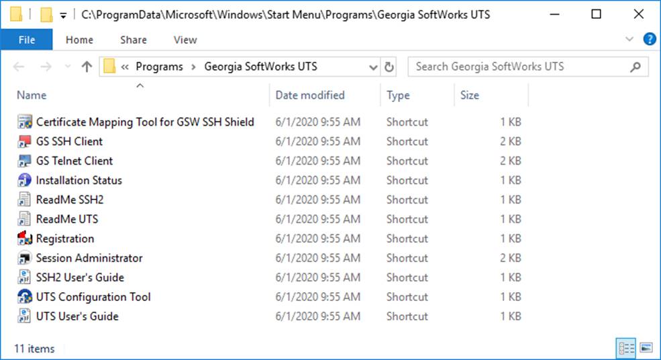661x360 pixels.
Task: Click the quick access new folder icon
Action: pos(46,15)
